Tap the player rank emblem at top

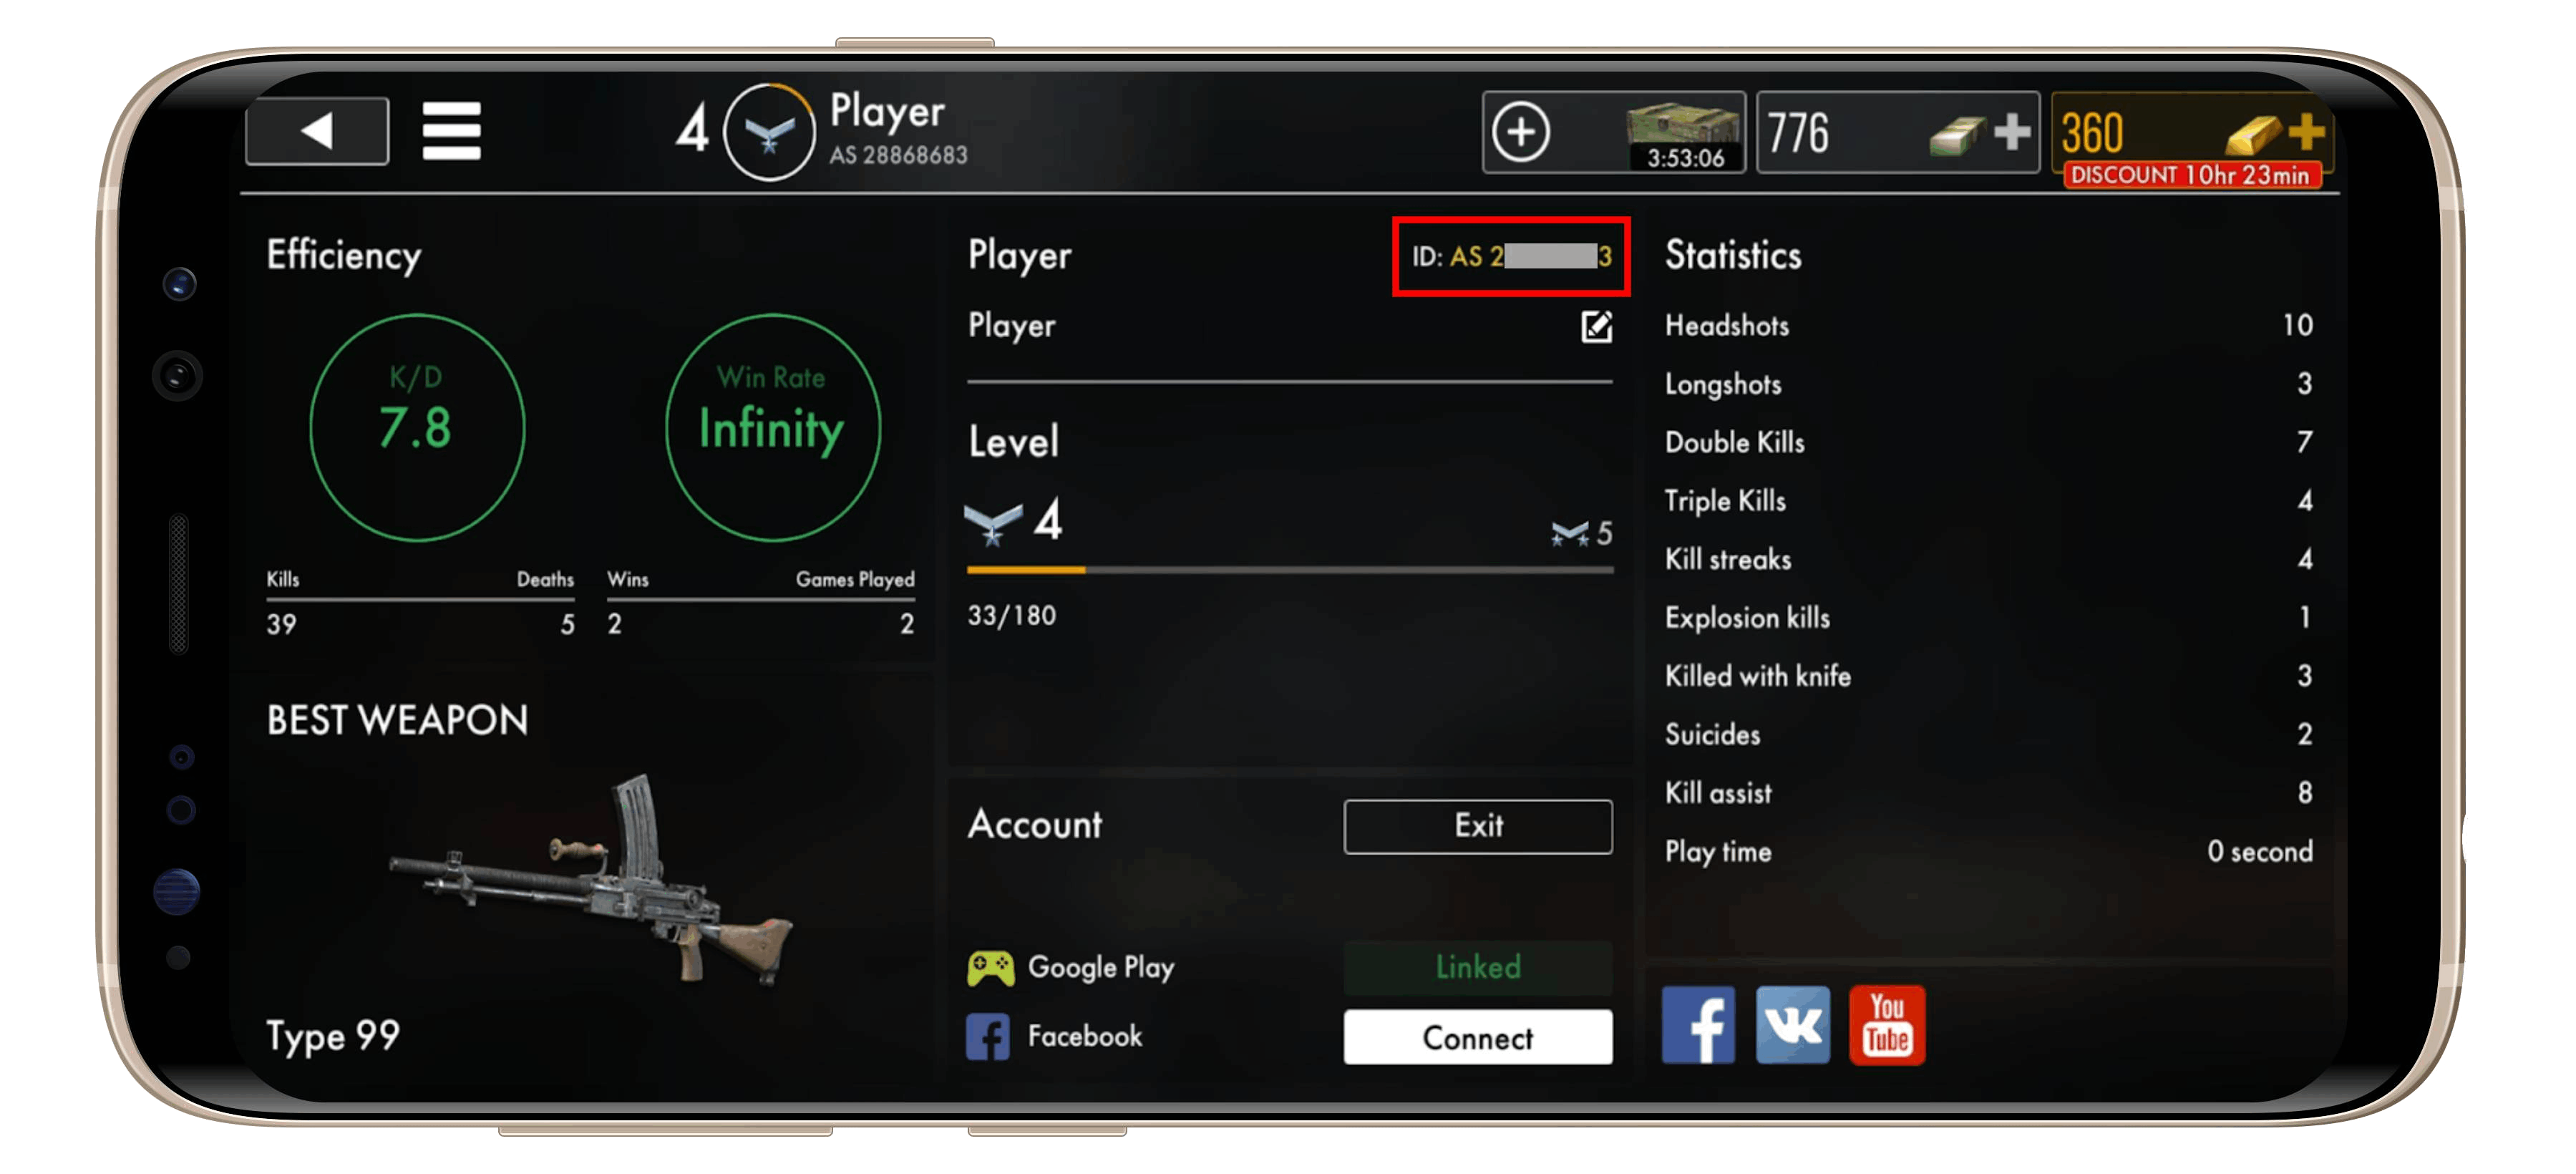[x=768, y=132]
